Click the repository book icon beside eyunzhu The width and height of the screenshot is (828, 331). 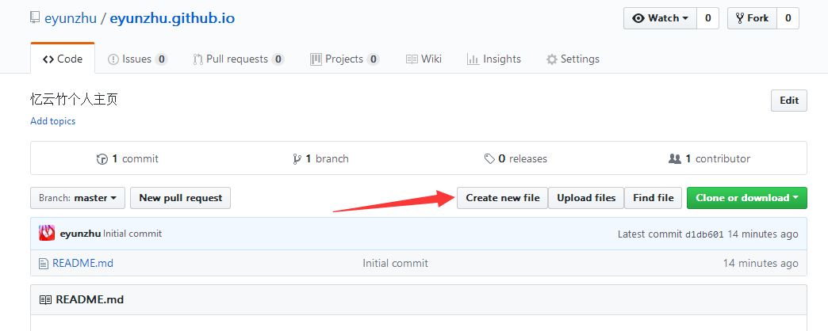click(x=35, y=18)
